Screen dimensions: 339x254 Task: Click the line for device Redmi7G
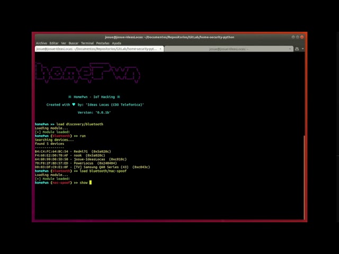(73, 152)
